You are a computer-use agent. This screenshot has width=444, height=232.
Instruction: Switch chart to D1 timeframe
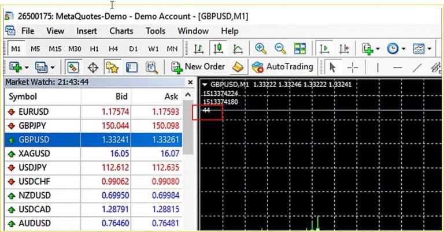pyautogui.click(x=134, y=49)
